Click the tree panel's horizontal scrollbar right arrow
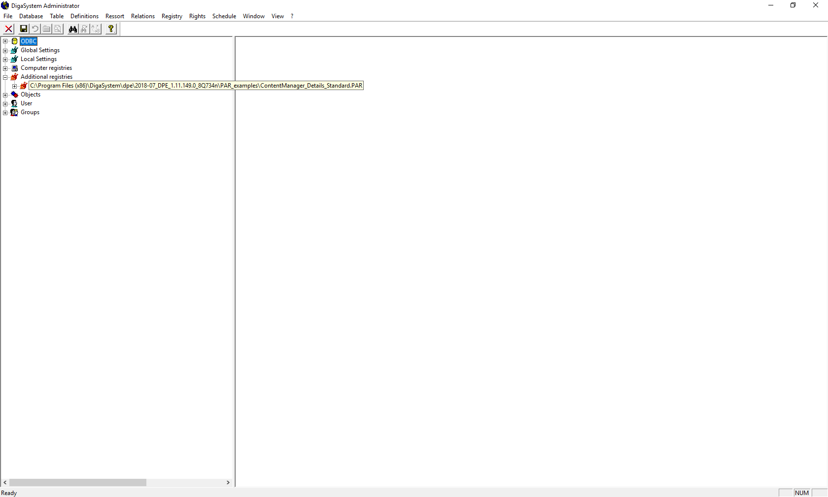Viewport: 828px width, 497px height. [228, 483]
